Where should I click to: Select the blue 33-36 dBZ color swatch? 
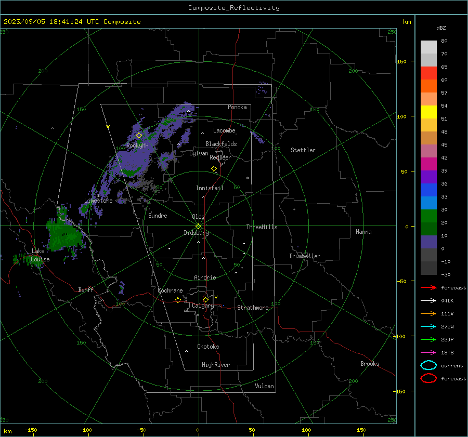(x=428, y=190)
